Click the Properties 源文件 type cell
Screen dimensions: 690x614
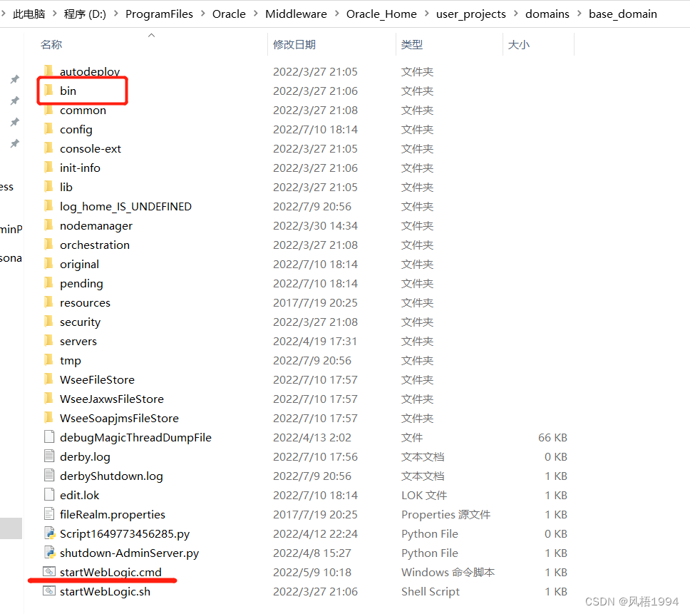click(446, 515)
